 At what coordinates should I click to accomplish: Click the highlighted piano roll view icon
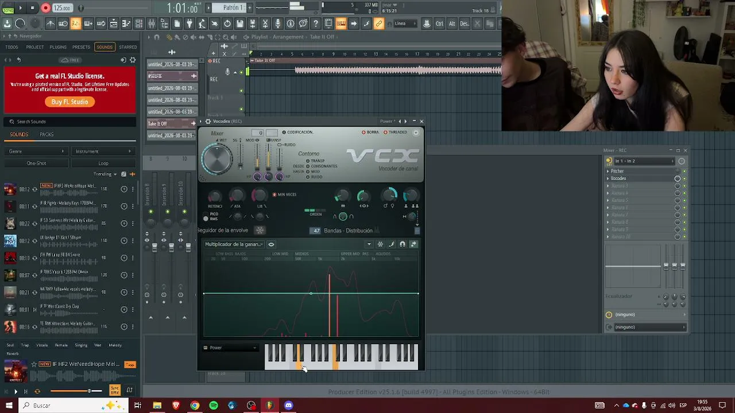341,24
